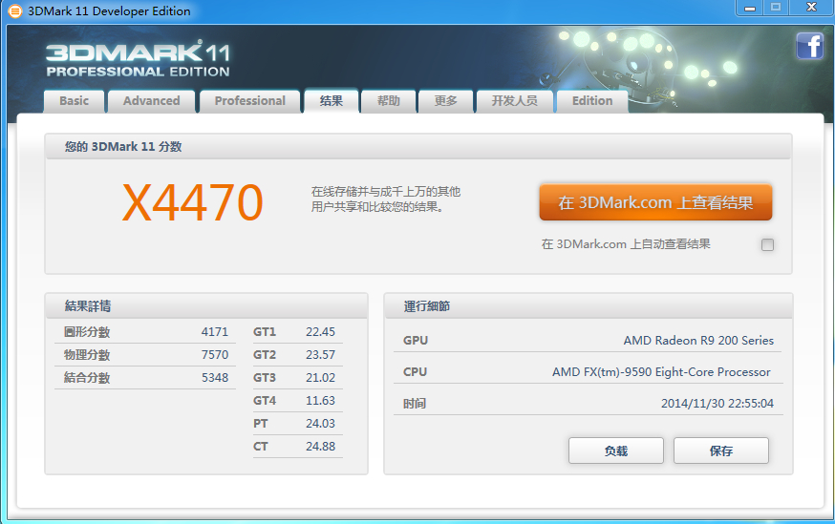Click the 您的 3DMark 11 分数 header
The width and height of the screenshot is (835, 524).
pyautogui.click(x=123, y=147)
